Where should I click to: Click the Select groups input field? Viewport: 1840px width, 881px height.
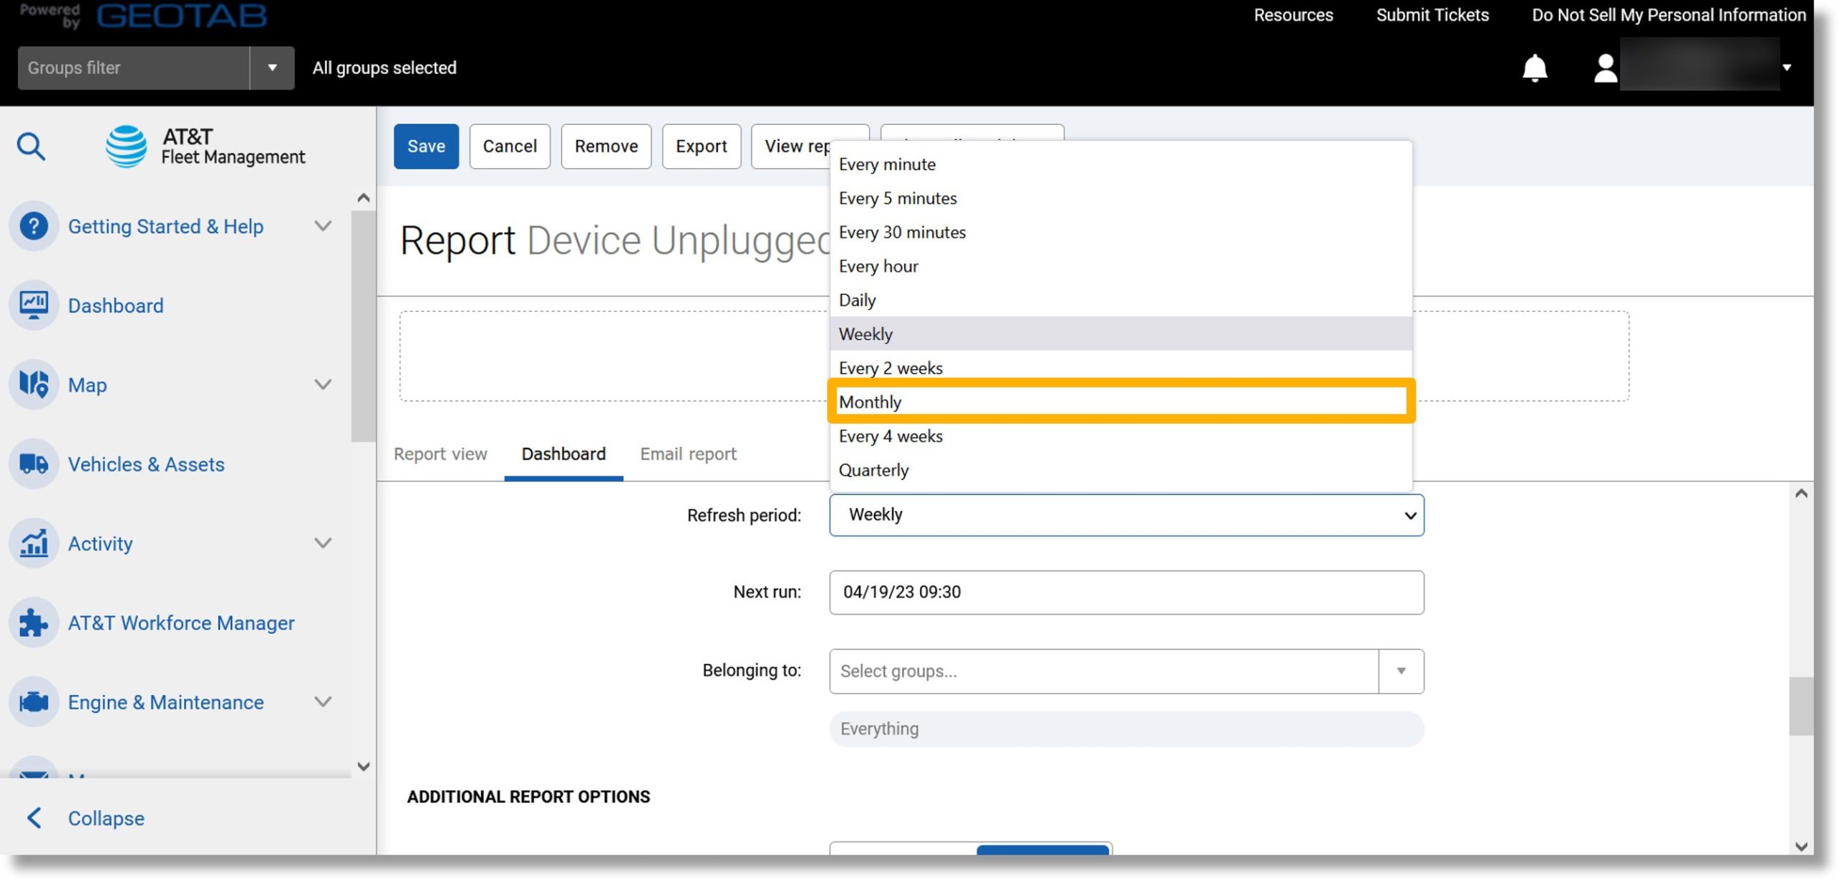click(1104, 671)
